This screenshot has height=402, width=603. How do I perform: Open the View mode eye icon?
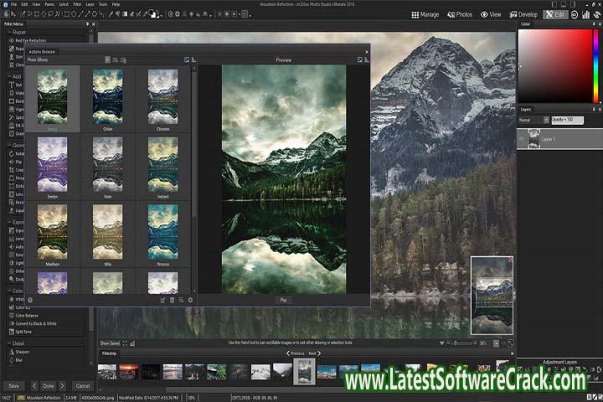tap(491, 14)
